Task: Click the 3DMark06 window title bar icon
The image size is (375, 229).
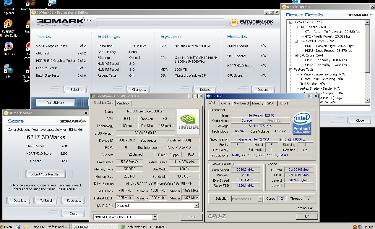Action: (x=33, y=12)
